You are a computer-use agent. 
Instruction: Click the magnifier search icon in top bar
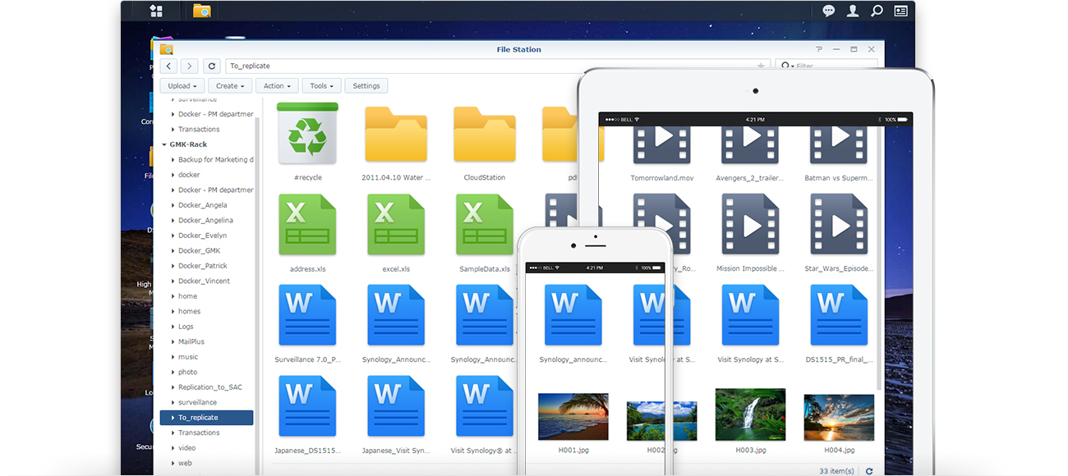tap(877, 11)
